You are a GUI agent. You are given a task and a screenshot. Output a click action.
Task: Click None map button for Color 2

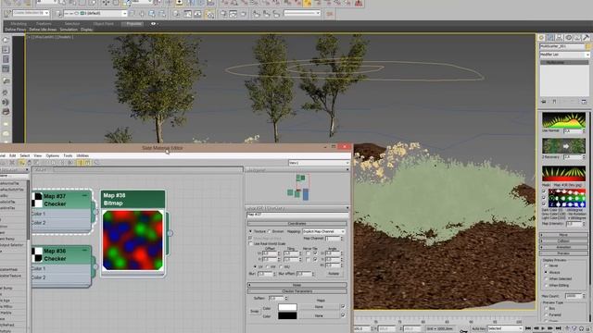click(x=319, y=315)
